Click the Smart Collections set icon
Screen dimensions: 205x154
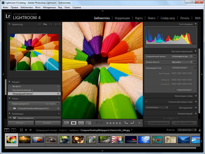point(14,118)
